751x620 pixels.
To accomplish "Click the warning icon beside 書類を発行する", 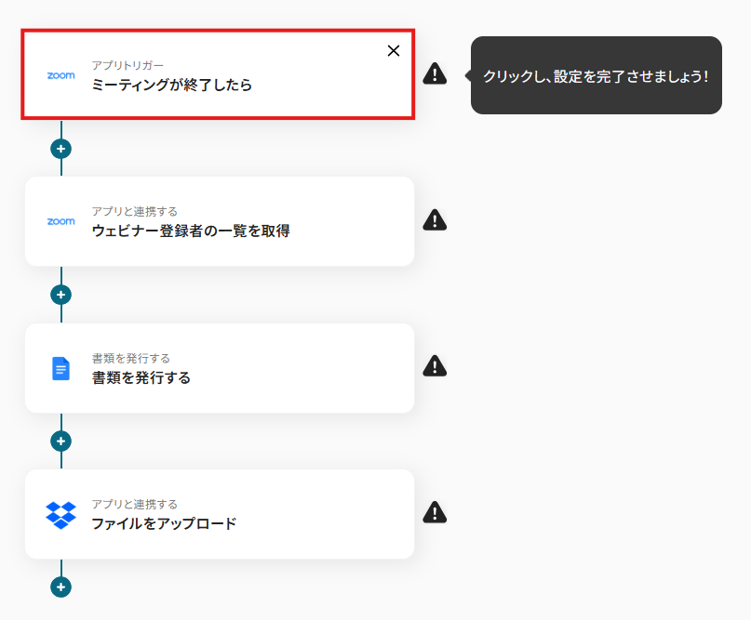I will pos(435,366).
